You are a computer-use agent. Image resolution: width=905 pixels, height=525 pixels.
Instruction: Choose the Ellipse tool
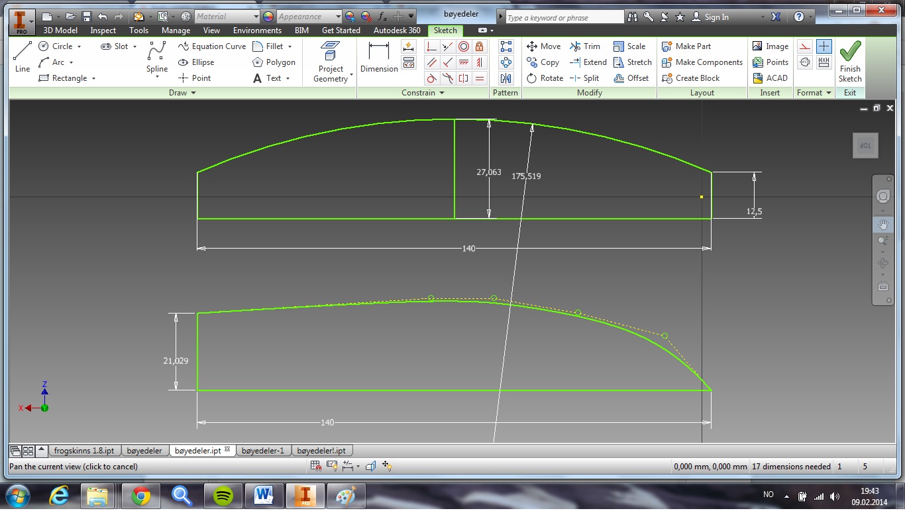pos(196,62)
